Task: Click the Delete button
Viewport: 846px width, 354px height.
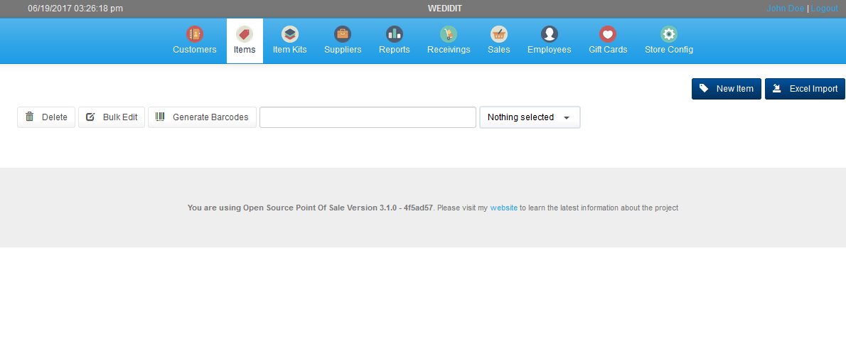Action: tap(46, 117)
